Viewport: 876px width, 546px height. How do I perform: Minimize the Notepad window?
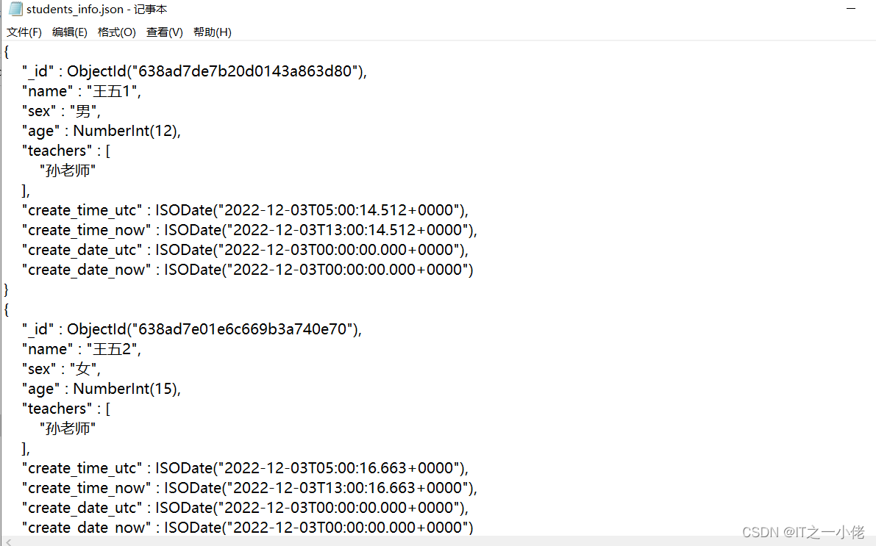point(851,8)
